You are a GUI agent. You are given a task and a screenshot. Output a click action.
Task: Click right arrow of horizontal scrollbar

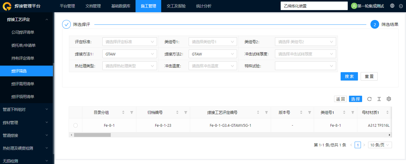click(x=390, y=135)
